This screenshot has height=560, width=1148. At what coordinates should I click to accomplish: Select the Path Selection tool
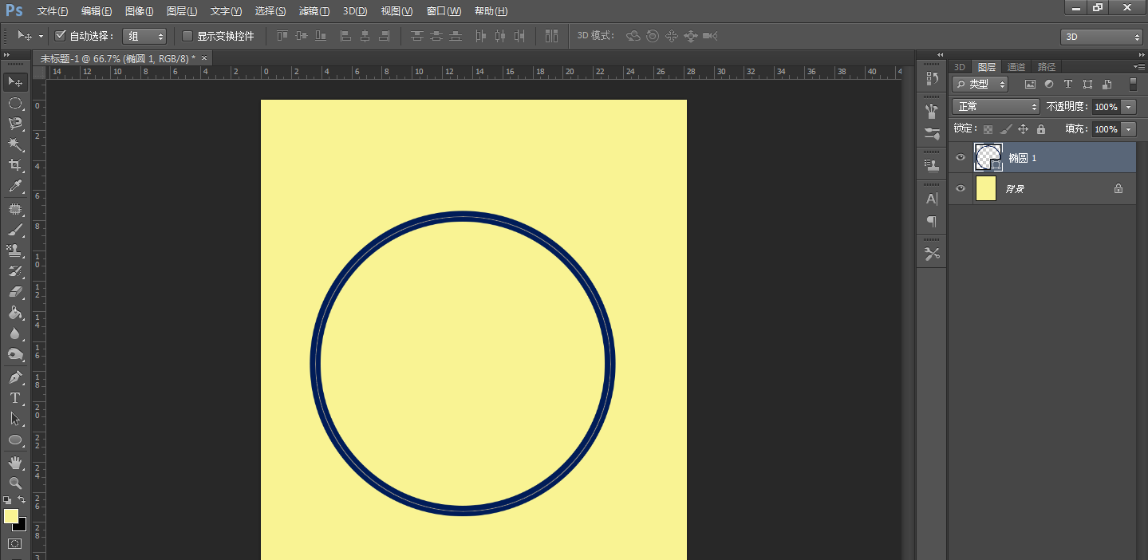tap(15, 418)
